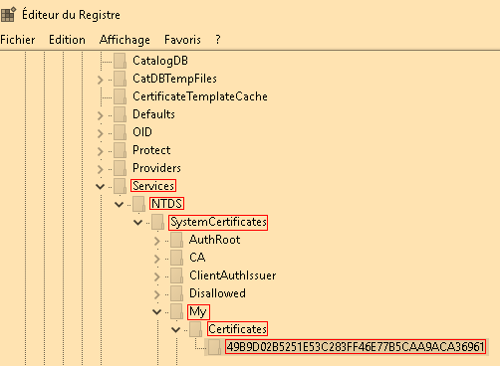Click the Providers folder icon
500x366 pixels.
[120, 168]
